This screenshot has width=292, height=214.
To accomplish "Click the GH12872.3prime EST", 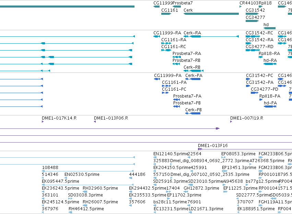I will click(185, 192).
